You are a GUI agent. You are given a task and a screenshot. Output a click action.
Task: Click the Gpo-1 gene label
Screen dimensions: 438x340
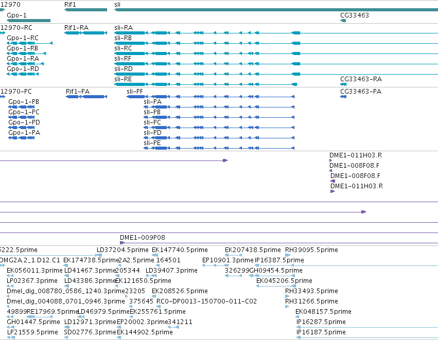click(17, 15)
